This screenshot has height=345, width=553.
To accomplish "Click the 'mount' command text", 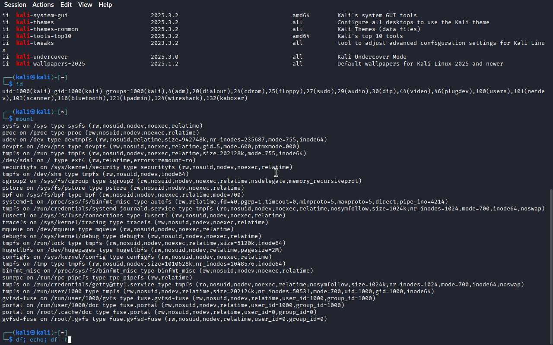I will tap(25, 119).
